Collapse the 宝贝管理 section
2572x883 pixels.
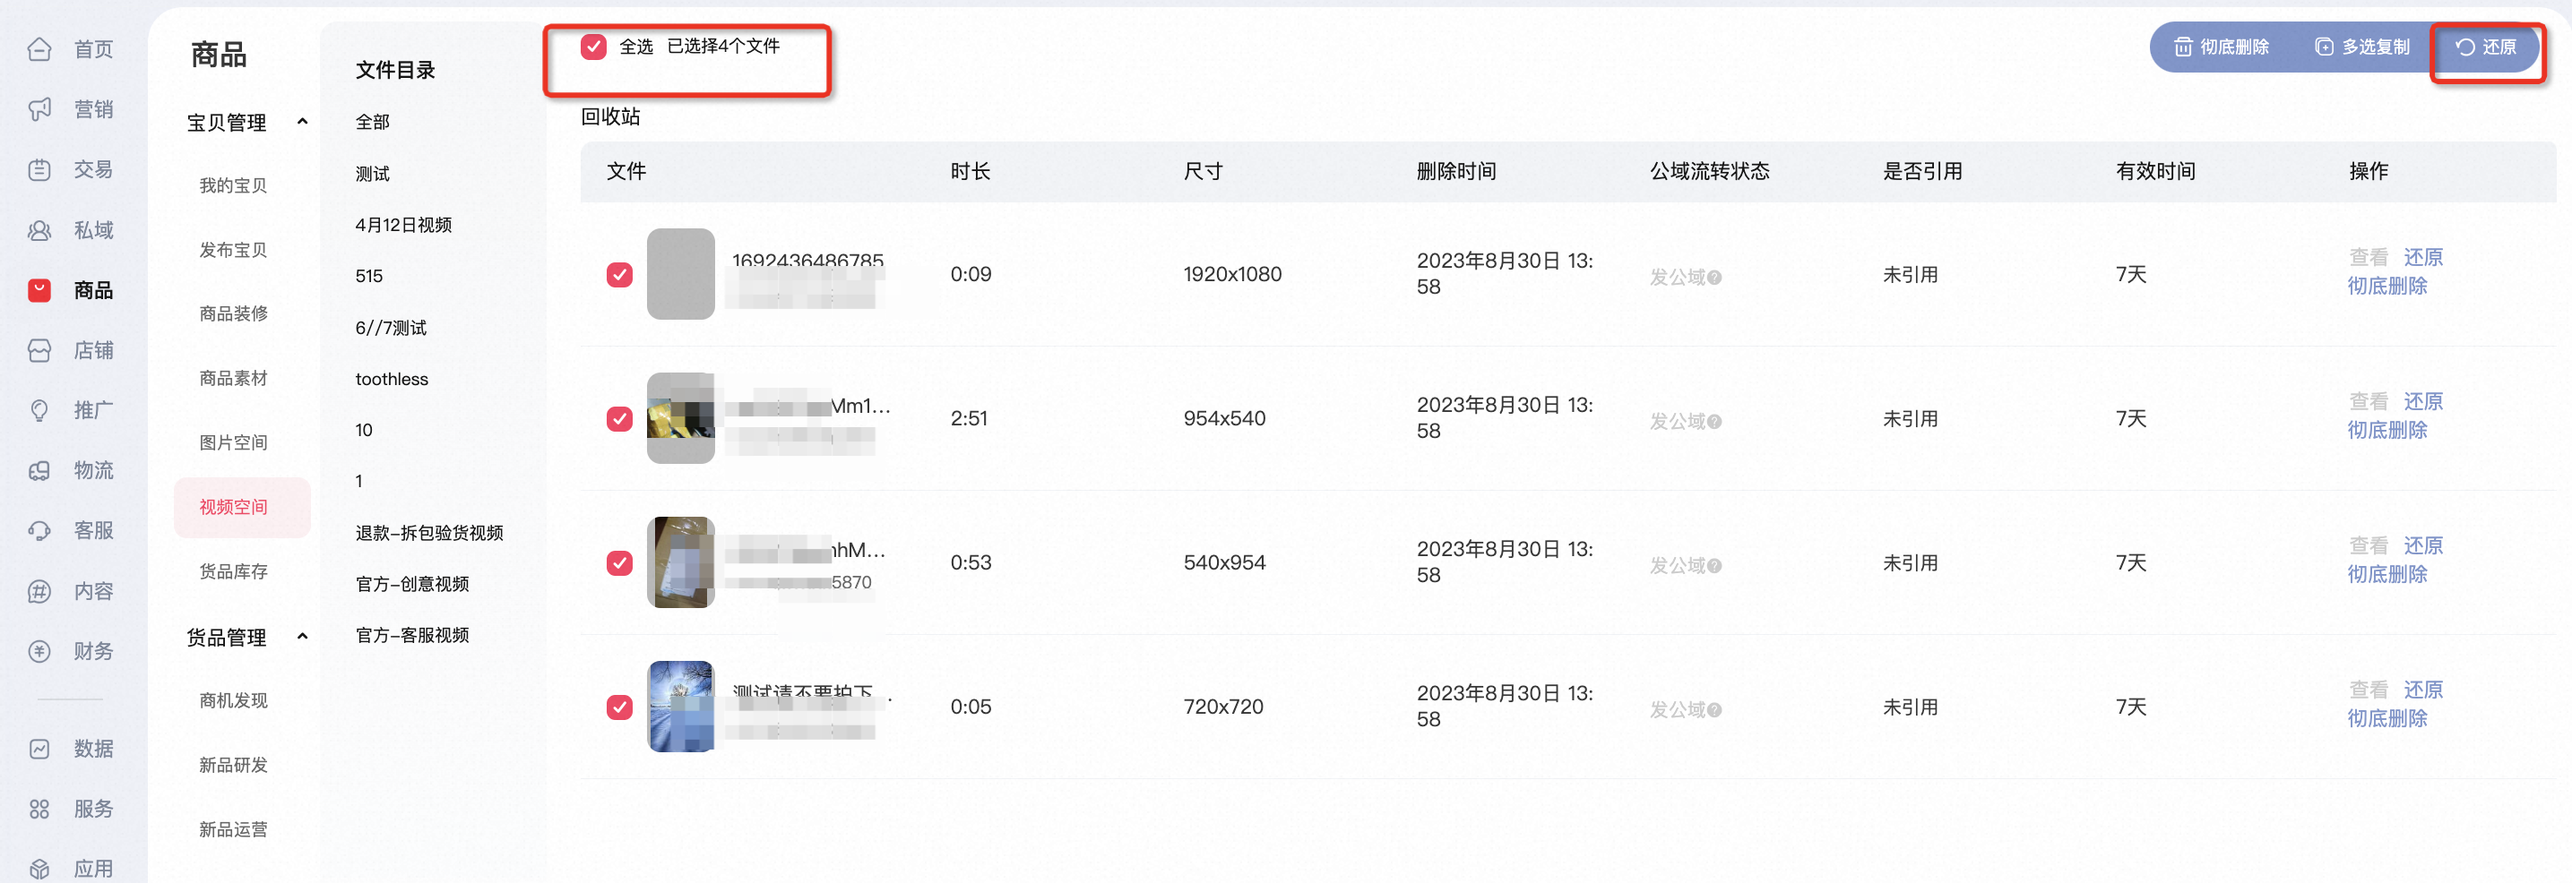click(x=303, y=122)
